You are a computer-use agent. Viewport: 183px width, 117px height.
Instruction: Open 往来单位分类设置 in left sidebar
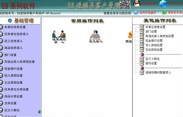[17, 89]
